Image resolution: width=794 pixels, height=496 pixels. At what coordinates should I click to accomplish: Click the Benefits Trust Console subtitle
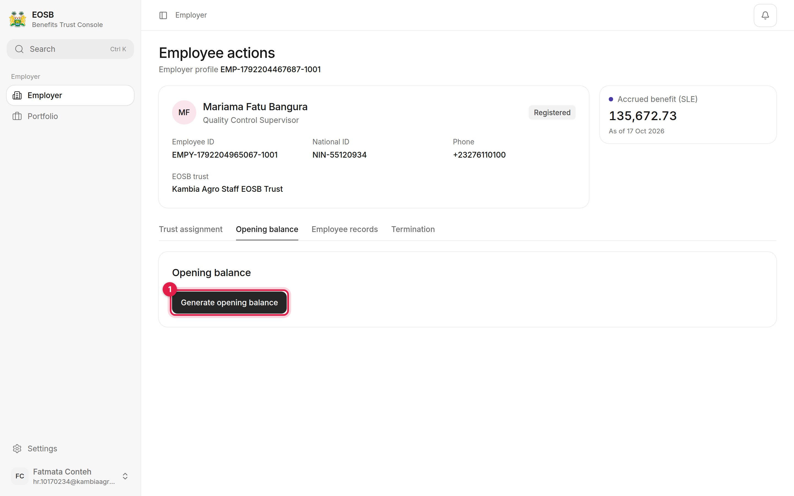click(67, 25)
